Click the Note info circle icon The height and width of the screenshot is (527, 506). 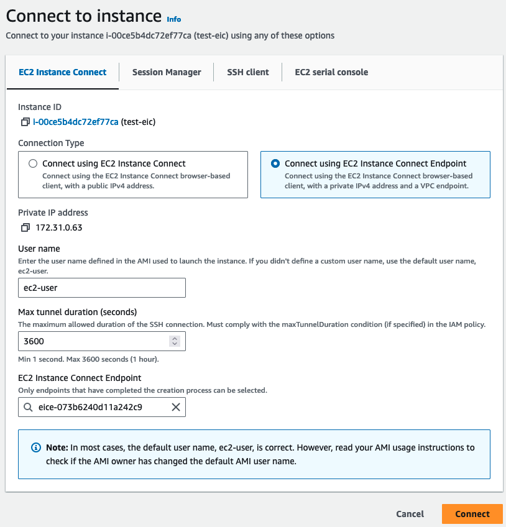click(x=36, y=447)
